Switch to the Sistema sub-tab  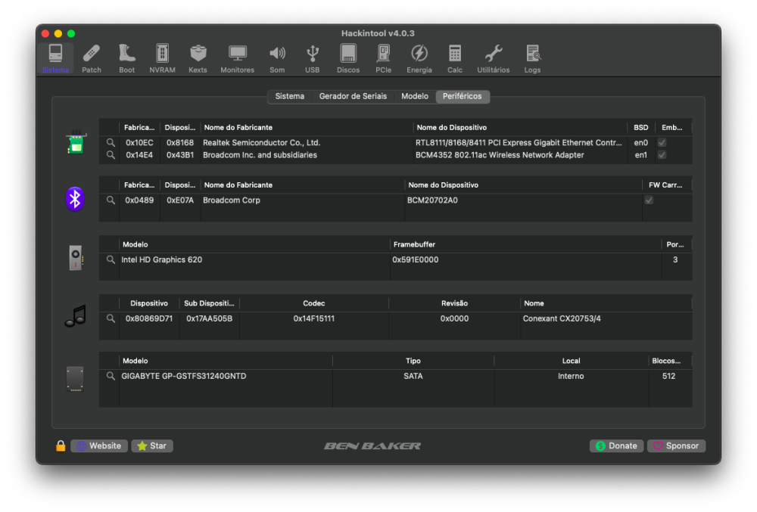tap(290, 96)
